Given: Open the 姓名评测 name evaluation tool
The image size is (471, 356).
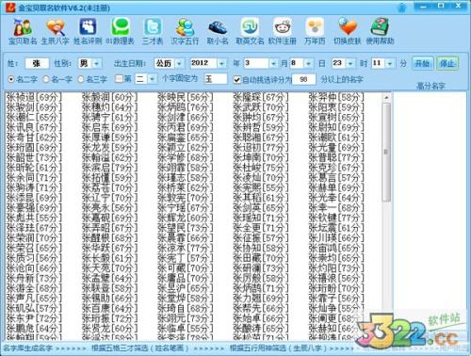Looking at the screenshot, I should point(88,31).
